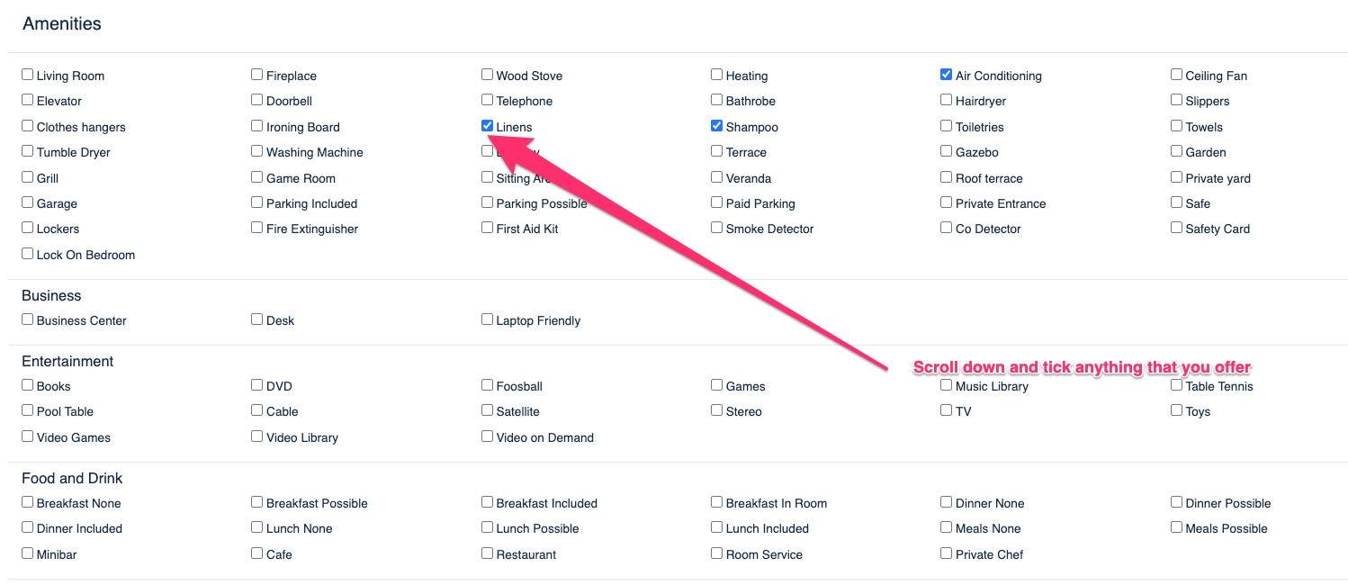
Task: Tick the Private Chef checkbox
Action: coord(946,553)
